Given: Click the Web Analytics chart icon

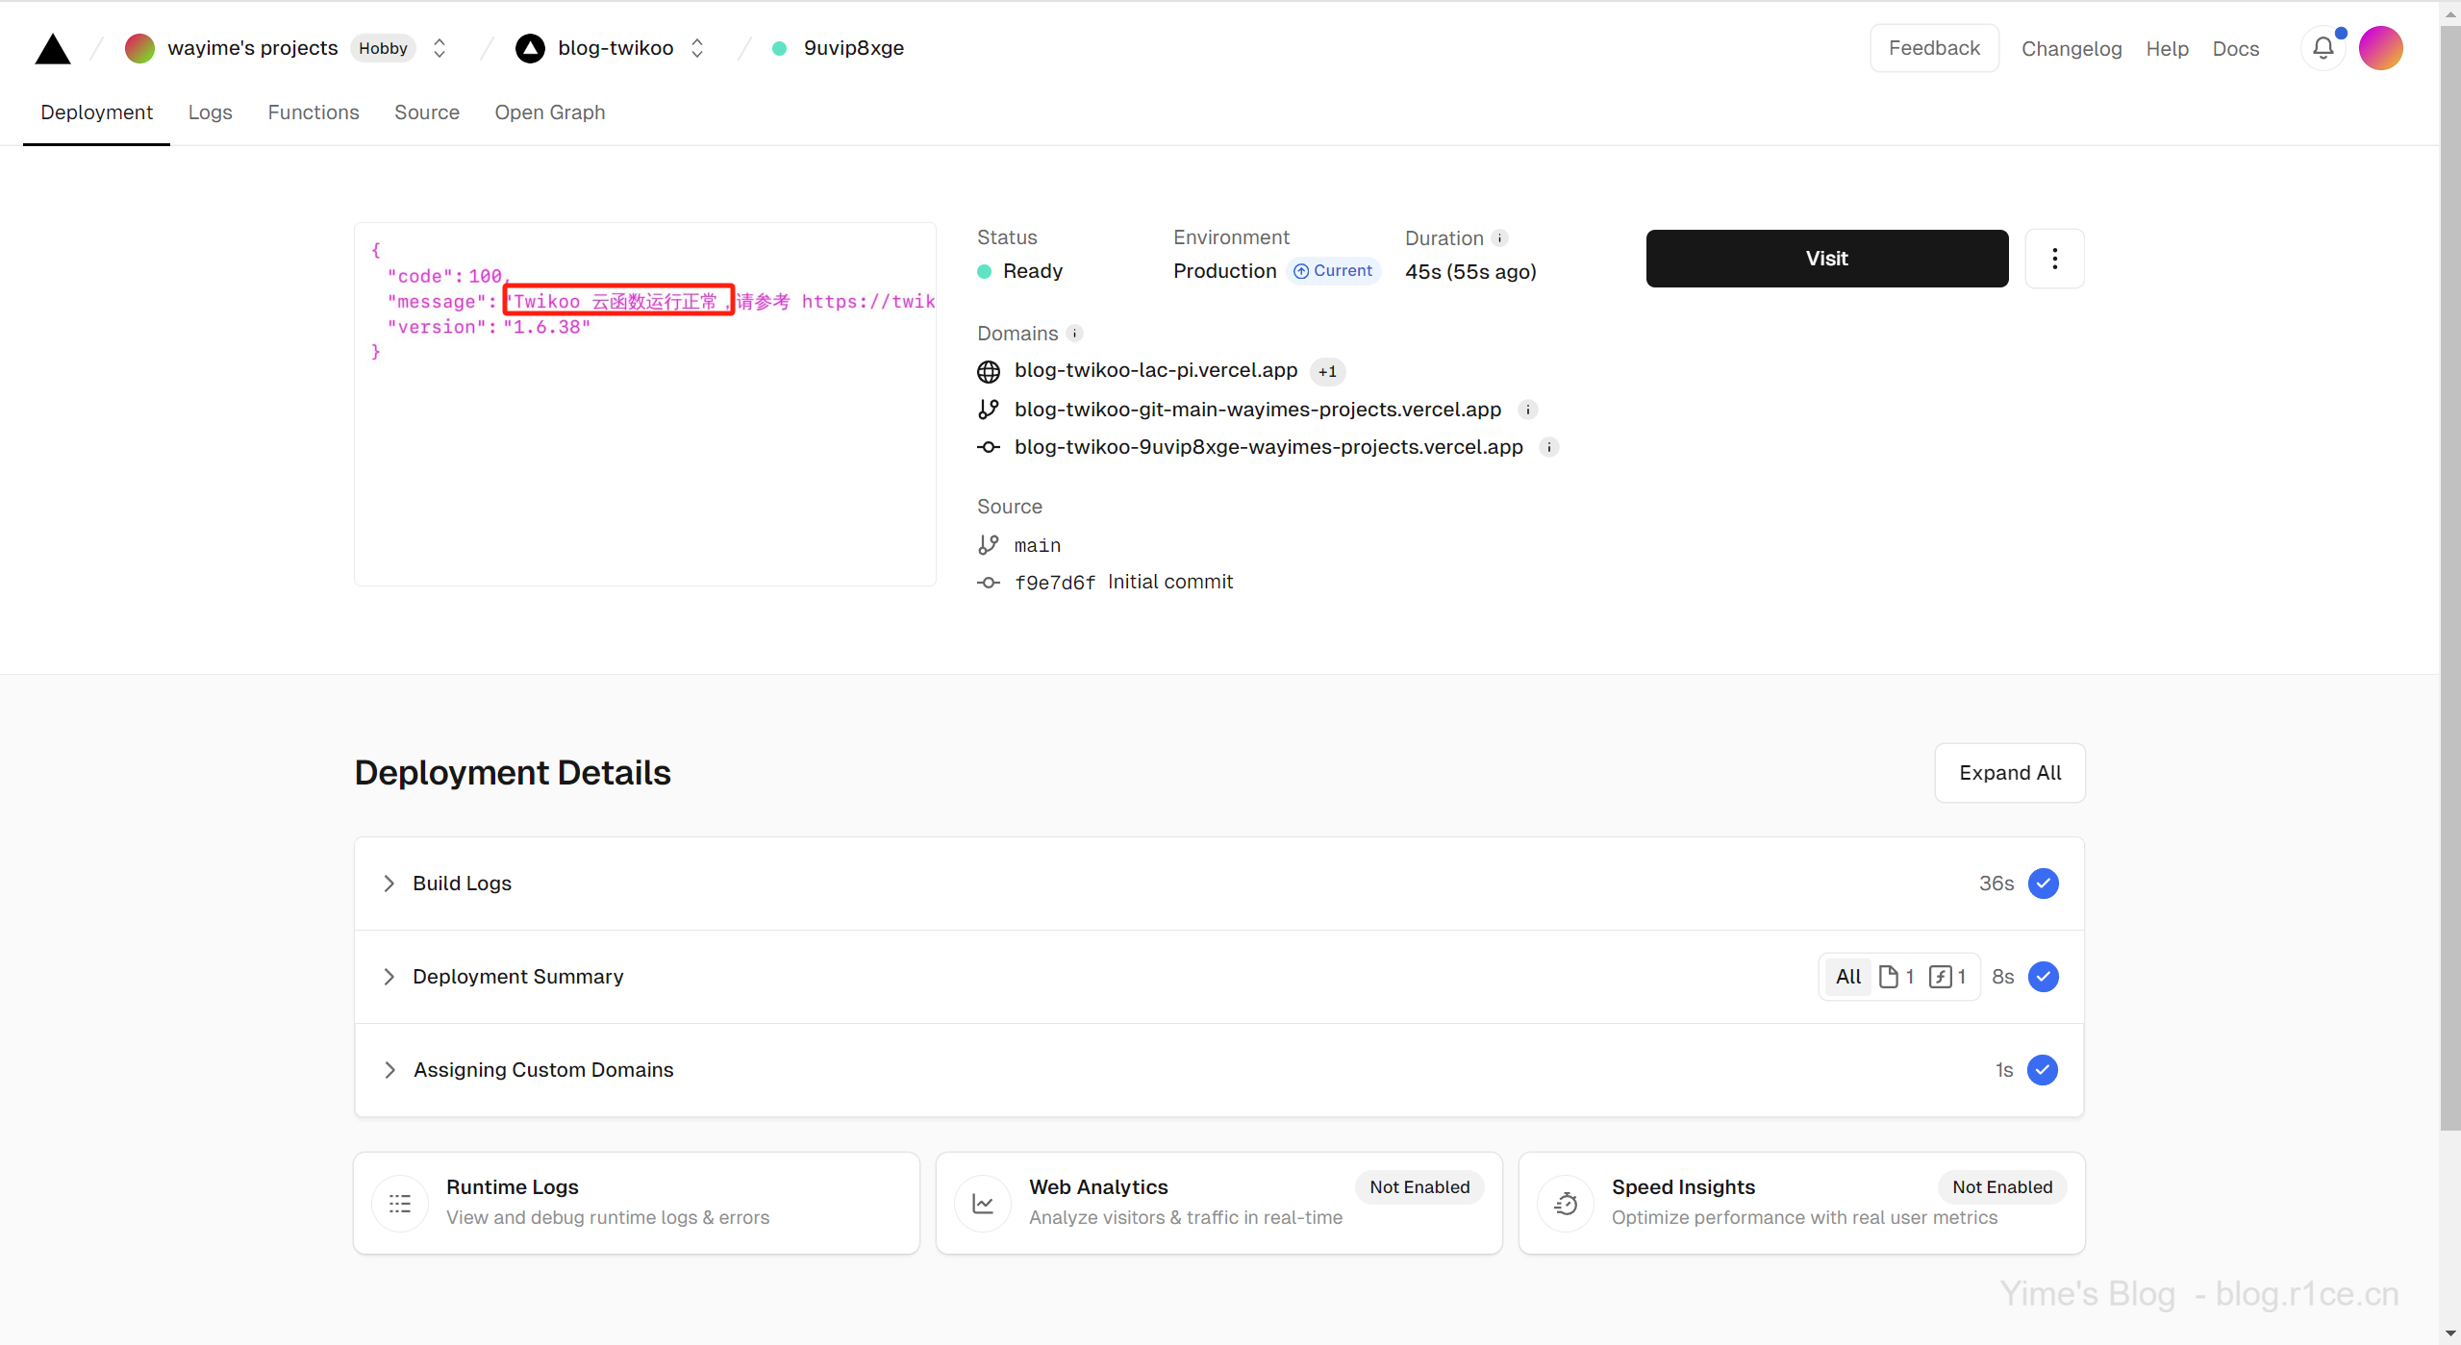Looking at the screenshot, I should pyautogui.click(x=983, y=1203).
